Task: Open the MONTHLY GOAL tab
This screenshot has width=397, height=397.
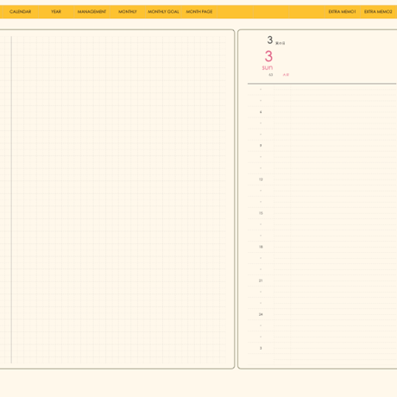Action: click(x=163, y=12)
